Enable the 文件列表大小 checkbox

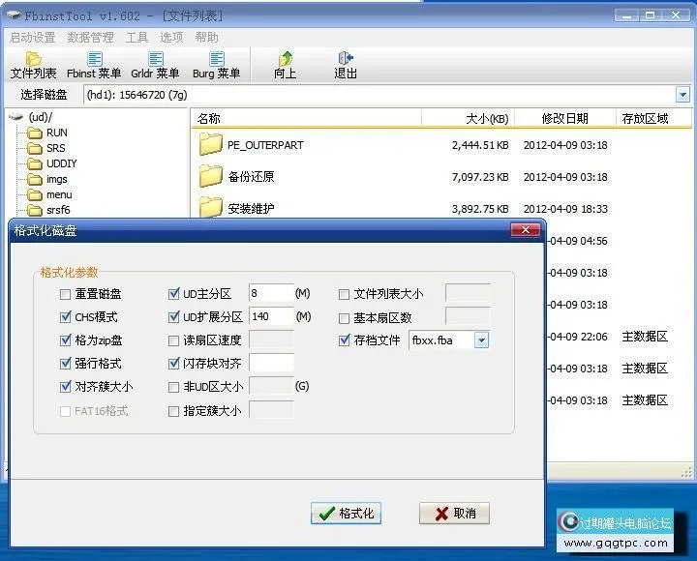click(344, 294)
